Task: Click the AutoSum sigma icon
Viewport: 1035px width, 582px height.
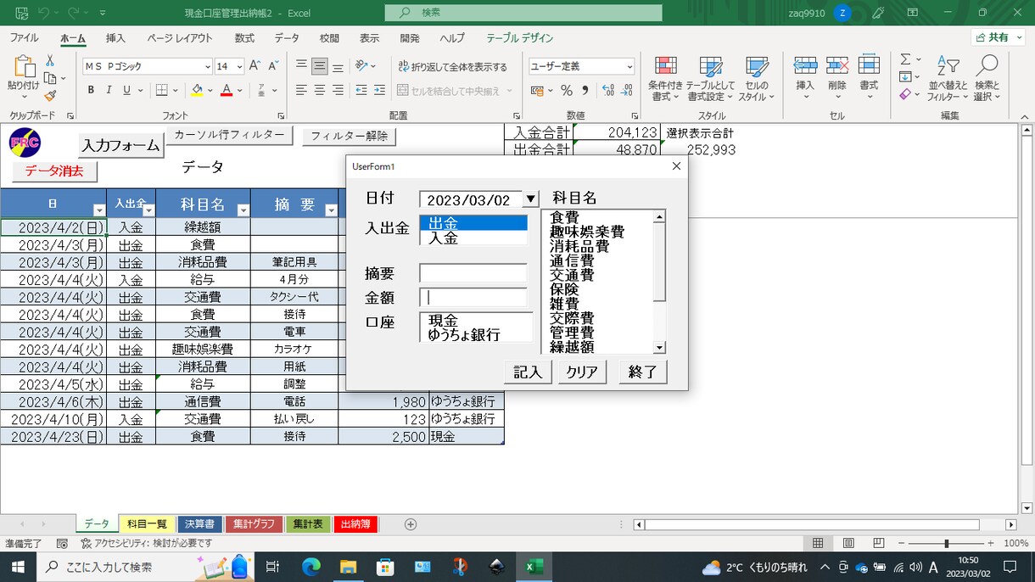Action: (x=905, y=59)
